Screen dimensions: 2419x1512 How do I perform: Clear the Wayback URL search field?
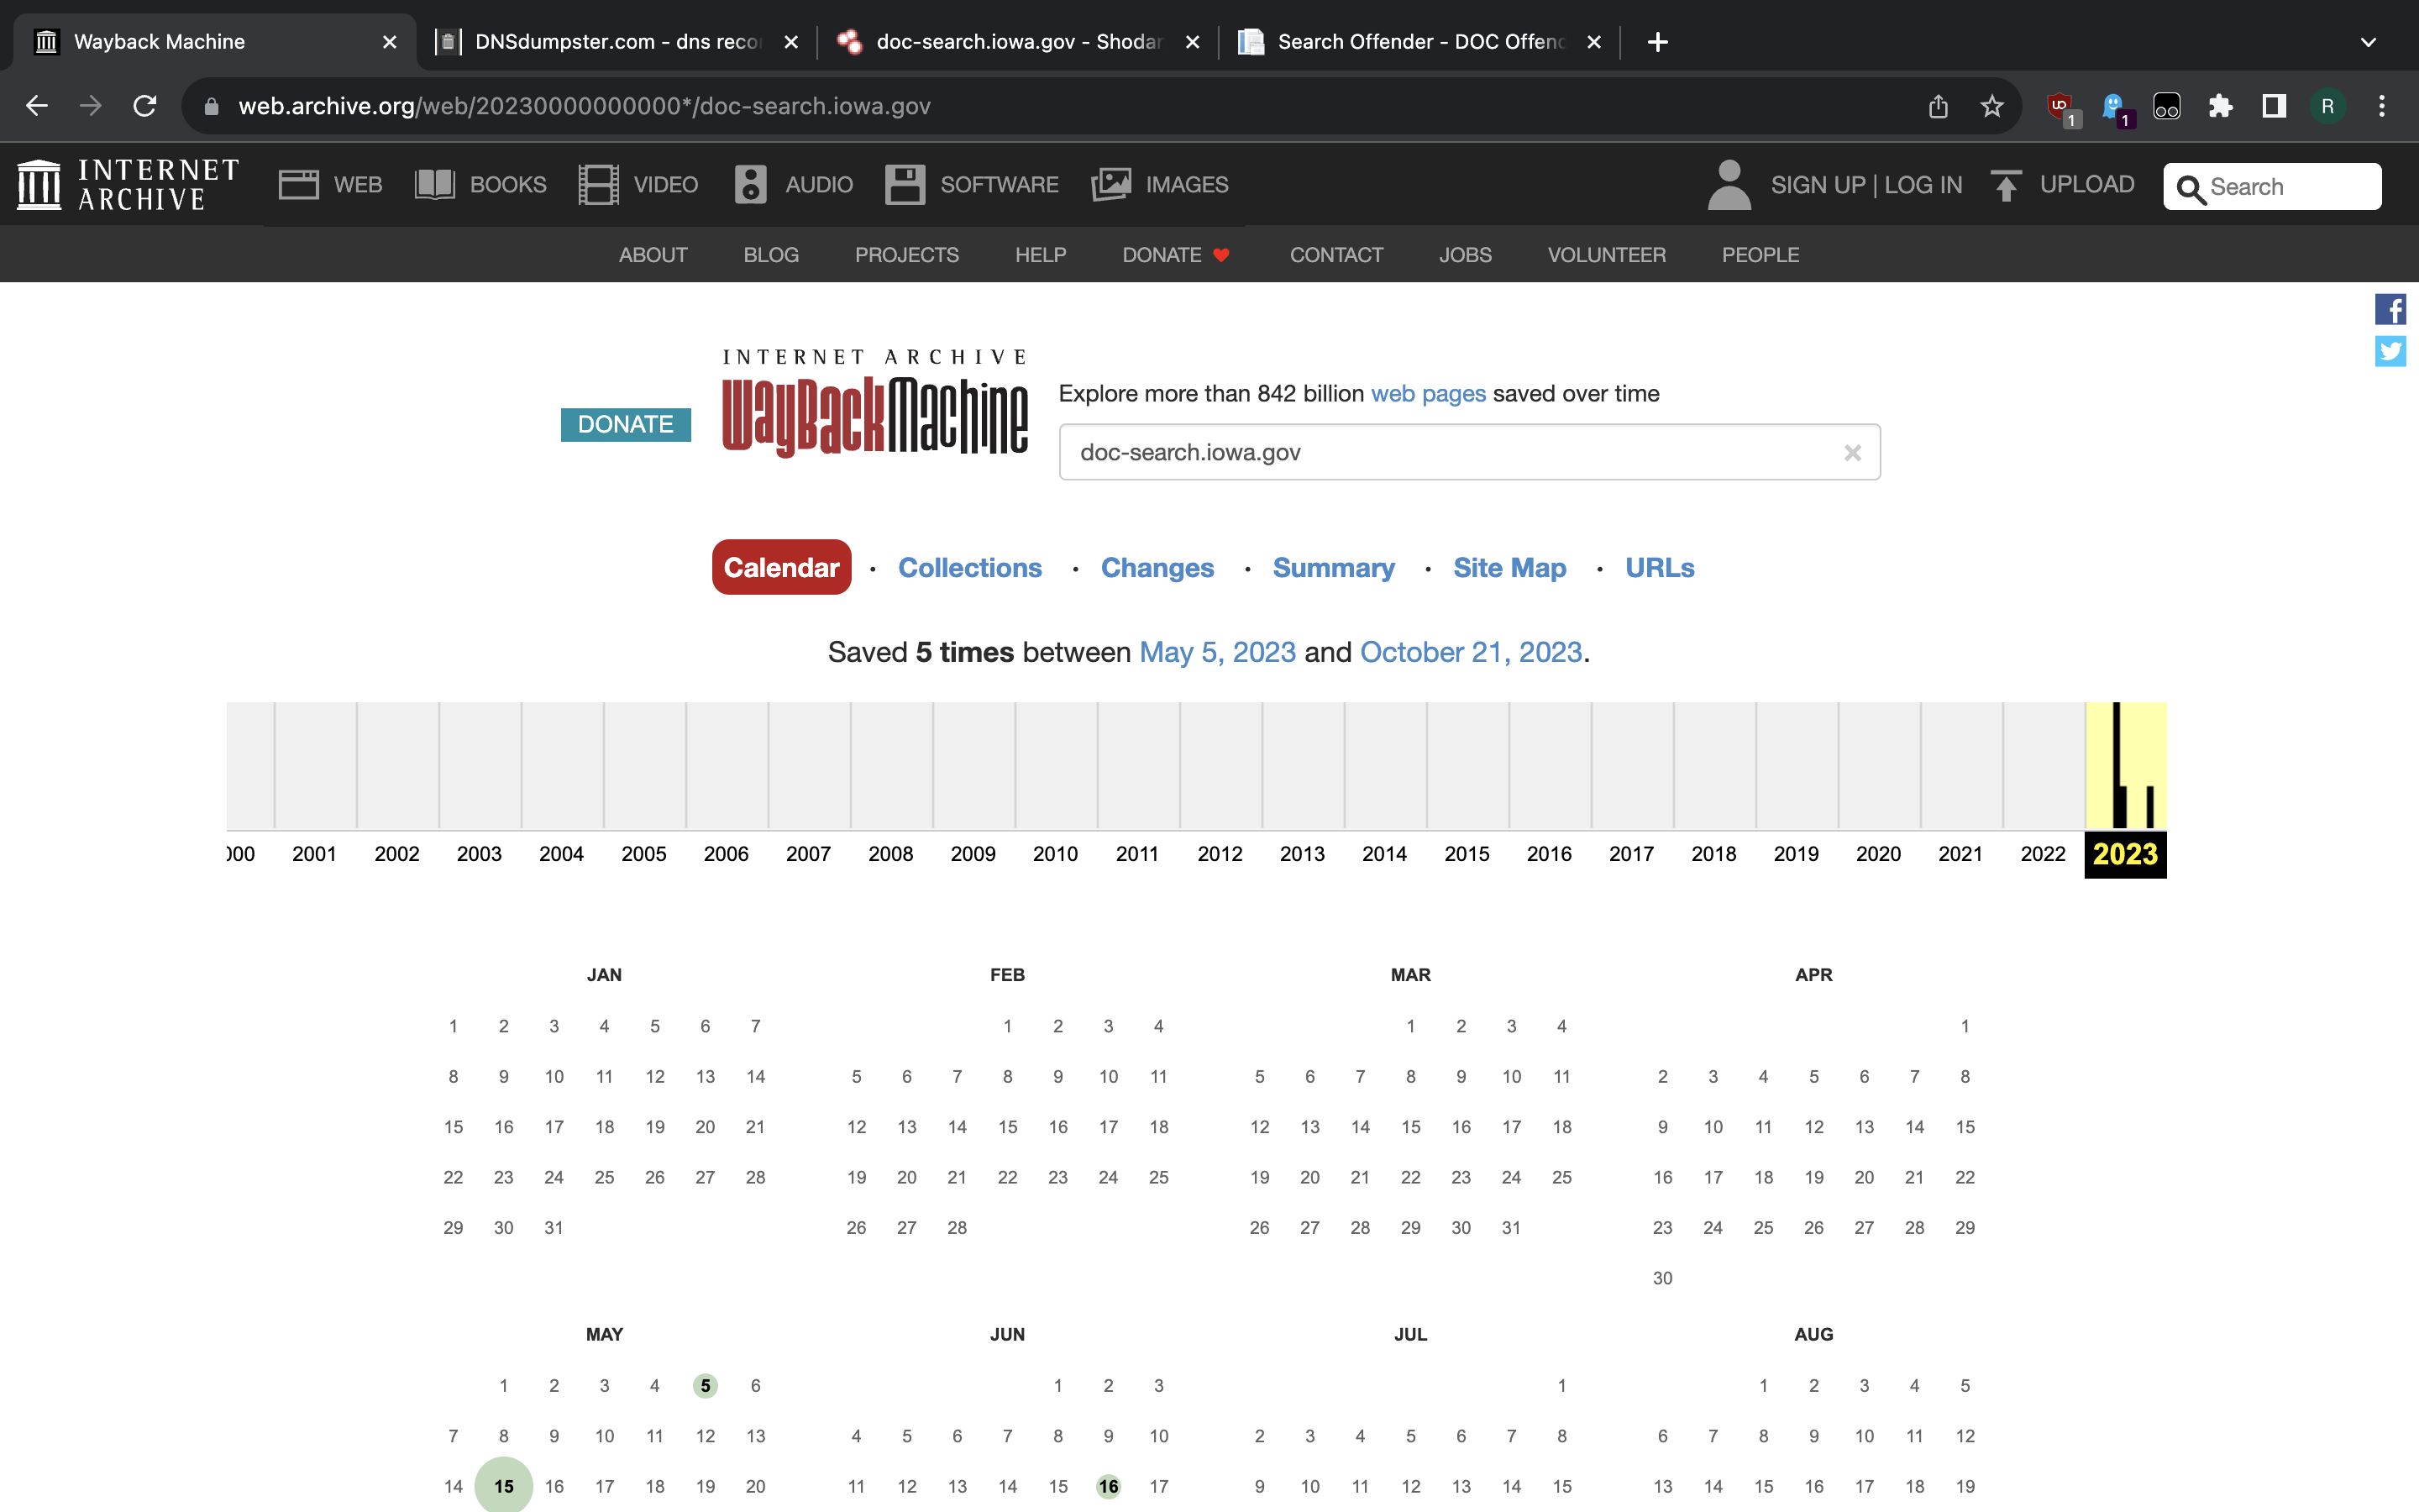click(1852, 453)
